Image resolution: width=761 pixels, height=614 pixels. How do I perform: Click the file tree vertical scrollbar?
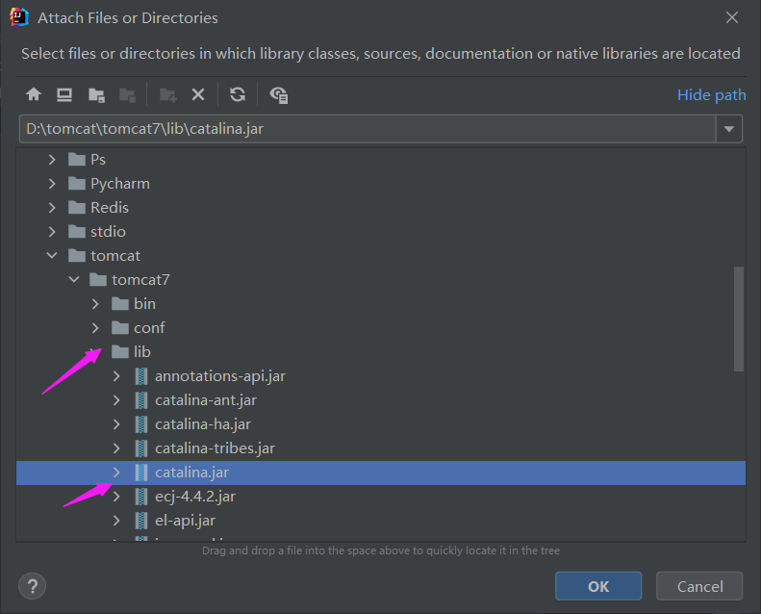click(739, 319)
